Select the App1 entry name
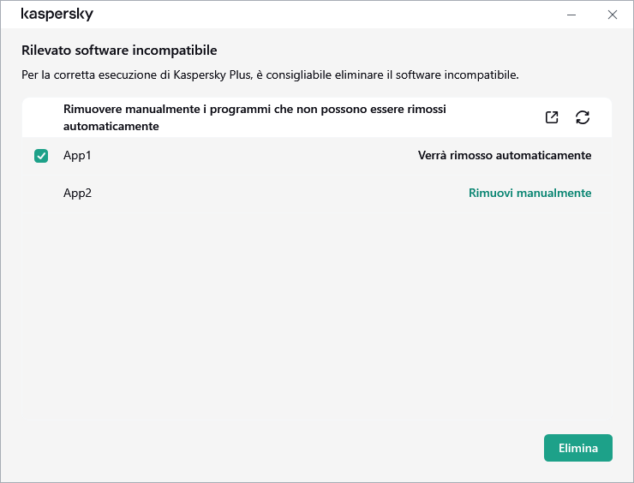This screenshot has height=483, width=634. (x=77, y=155)
